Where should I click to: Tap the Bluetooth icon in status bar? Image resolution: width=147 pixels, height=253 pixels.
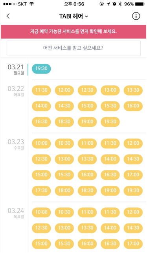120,4
